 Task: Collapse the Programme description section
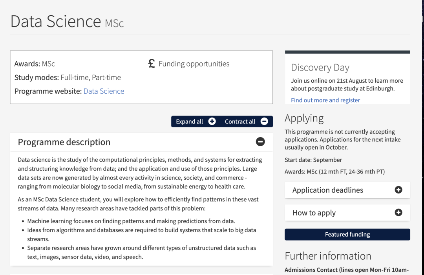click(260, 142)
